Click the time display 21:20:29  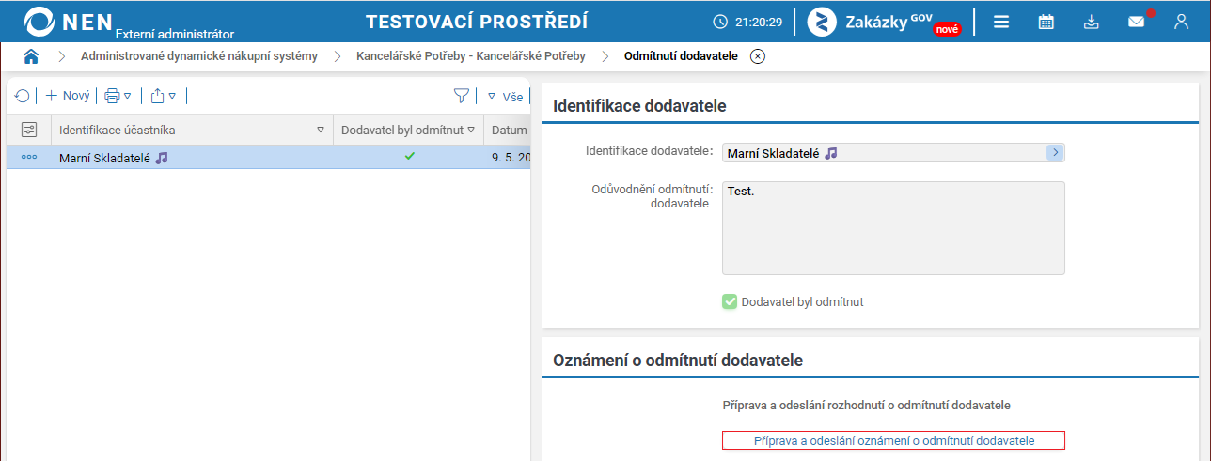[x=759, y=22]
